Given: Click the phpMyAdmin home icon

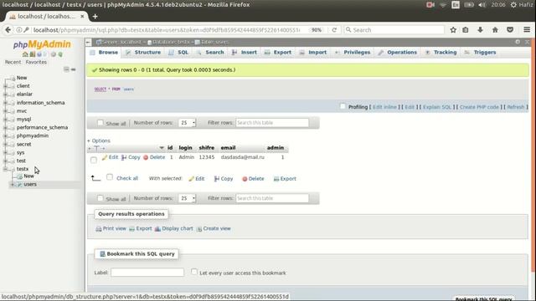Looking at the screenshot, I should (25, 54).
